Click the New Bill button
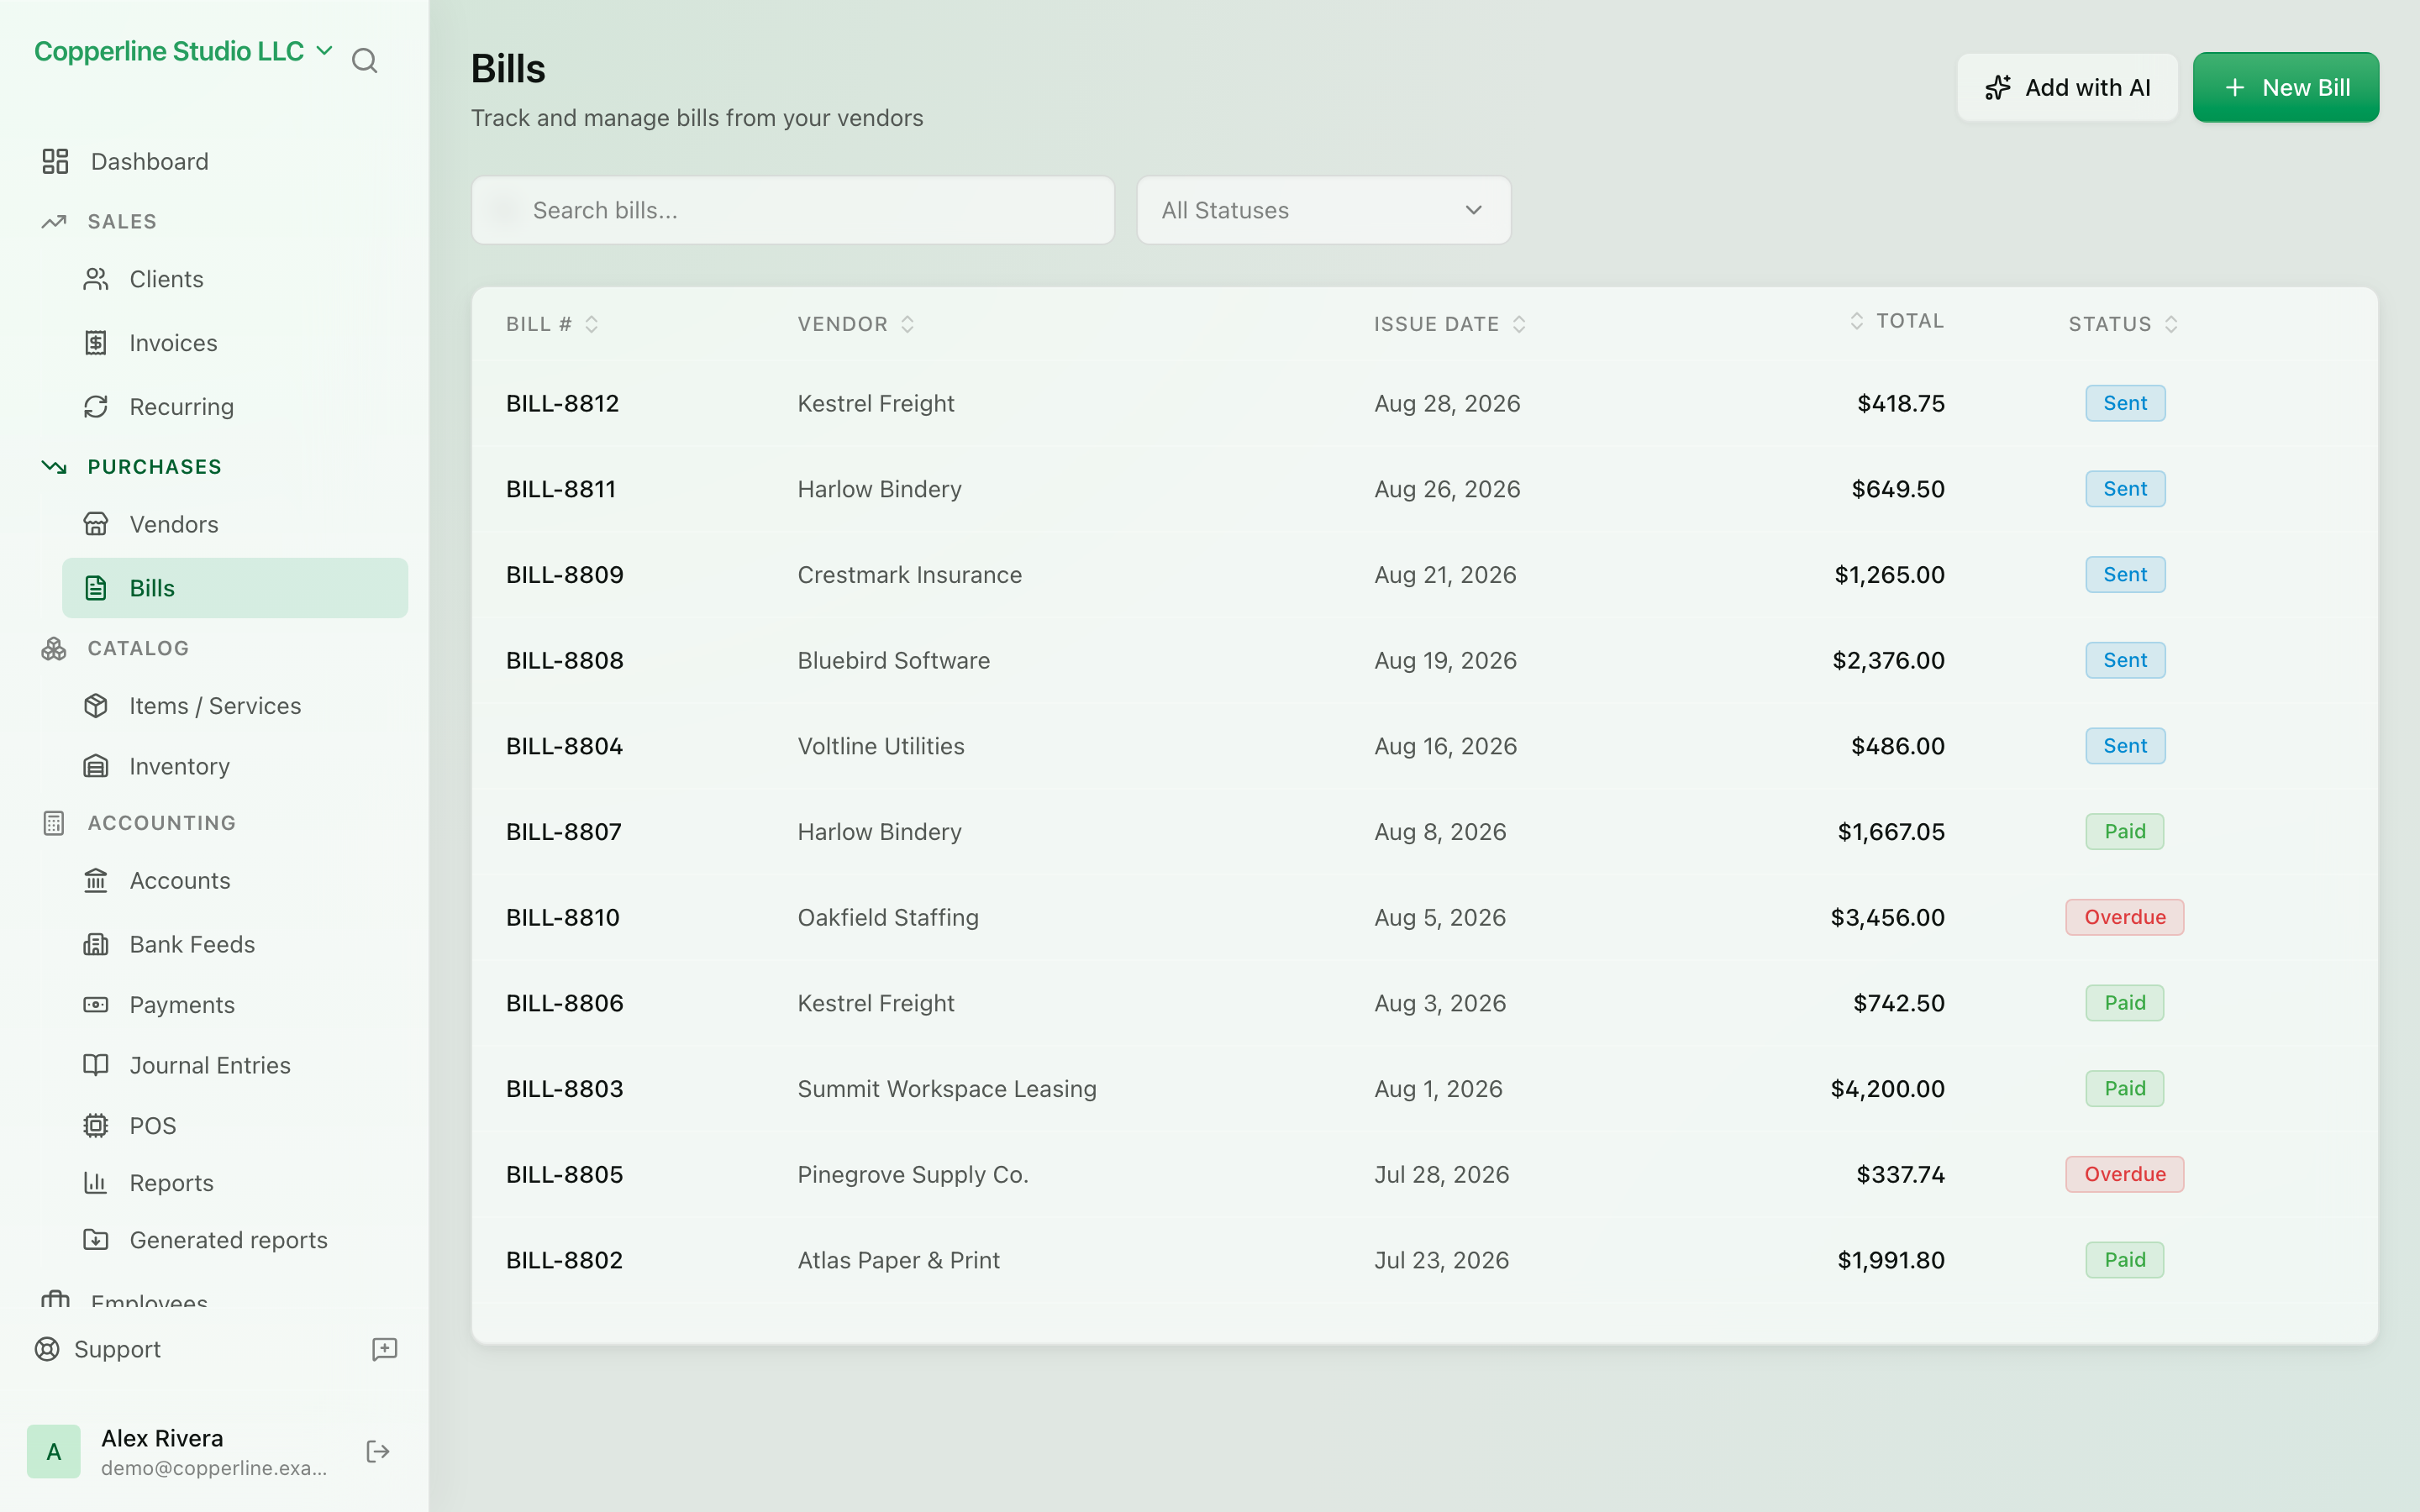 2285,88
